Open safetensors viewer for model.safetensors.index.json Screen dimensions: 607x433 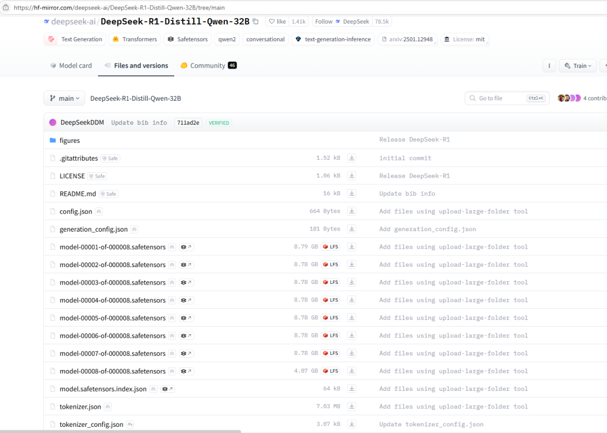pos(167,389)
